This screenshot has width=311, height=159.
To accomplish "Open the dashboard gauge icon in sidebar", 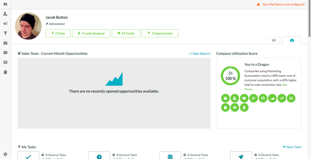I will [5, 4].
